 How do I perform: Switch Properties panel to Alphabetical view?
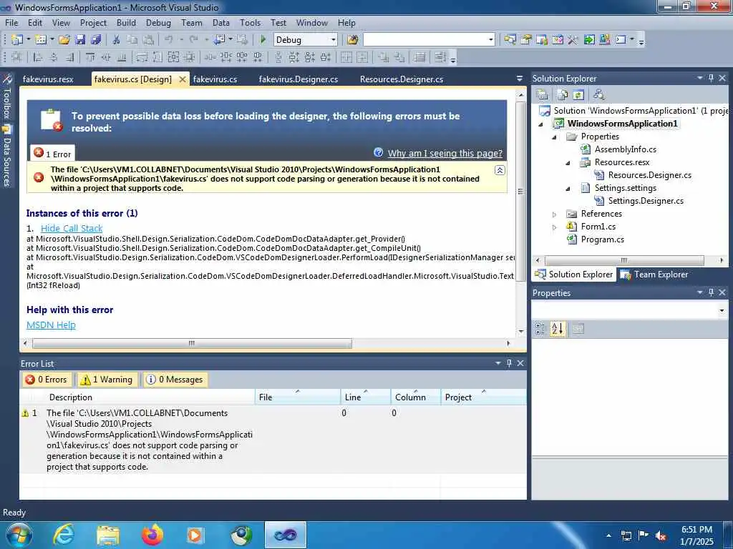[x=557, y=329]
